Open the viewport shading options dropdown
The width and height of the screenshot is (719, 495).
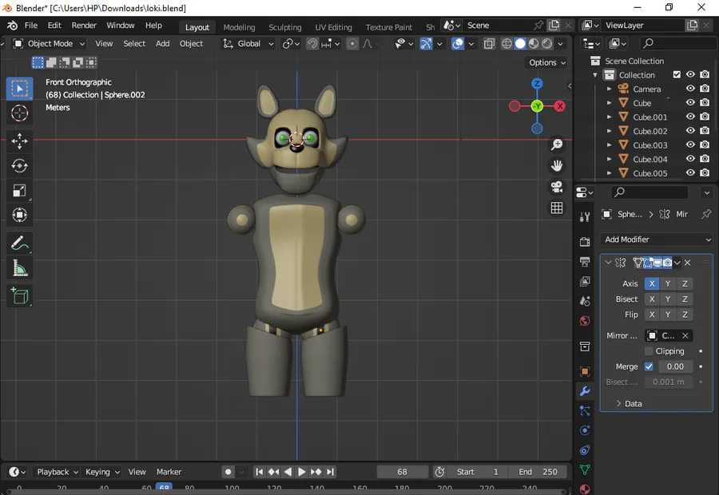tap(560, 44)
